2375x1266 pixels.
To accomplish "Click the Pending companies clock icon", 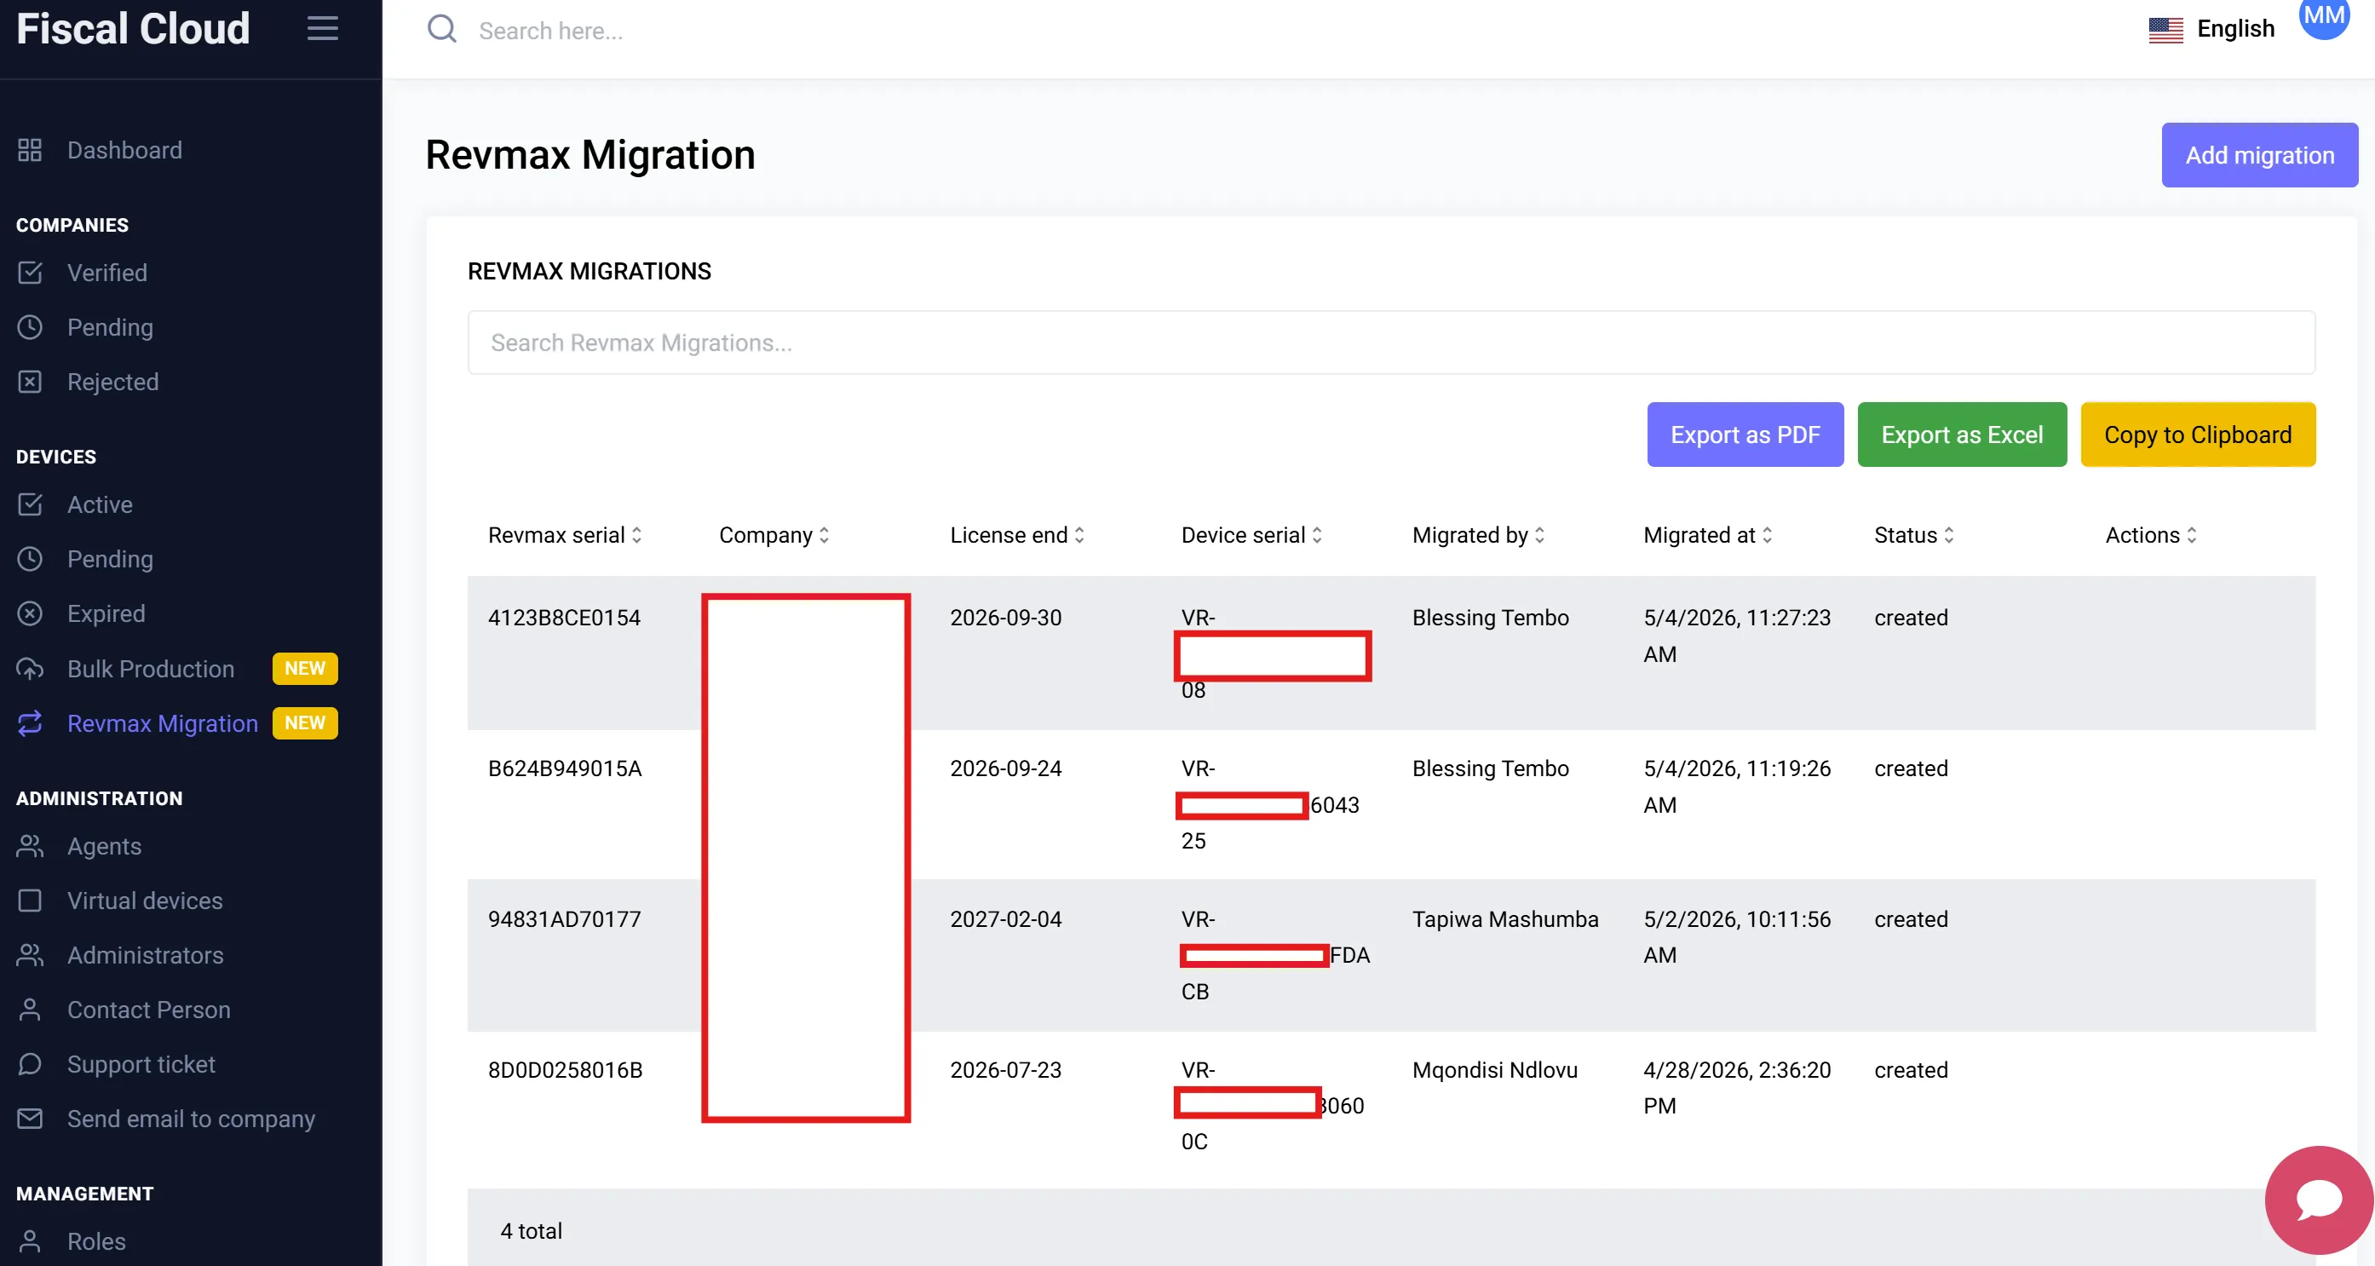I will click(30, 326).
